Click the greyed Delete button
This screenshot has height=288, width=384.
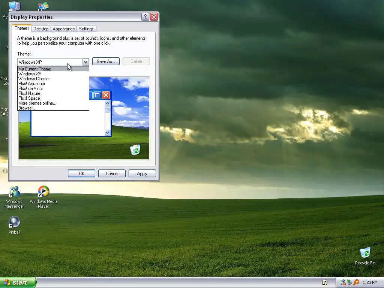coord(136,61)
